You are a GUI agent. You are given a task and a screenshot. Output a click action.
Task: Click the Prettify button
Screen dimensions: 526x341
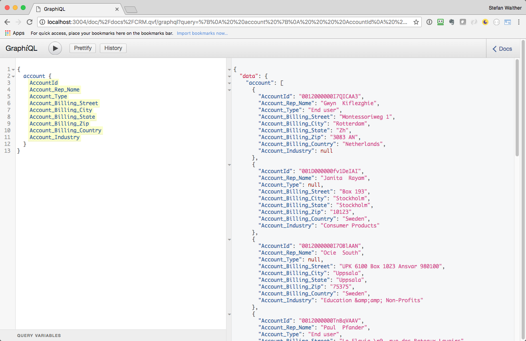(83, 48)
